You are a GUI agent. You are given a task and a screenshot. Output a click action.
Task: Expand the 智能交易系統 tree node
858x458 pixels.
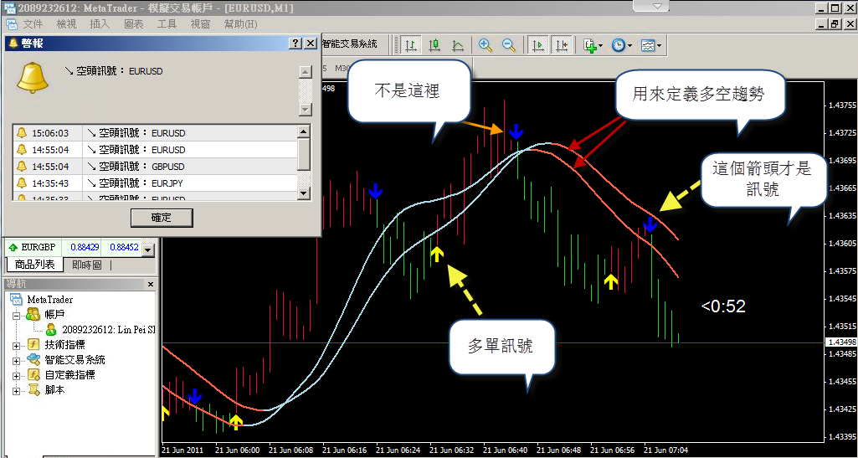point(16,361)
